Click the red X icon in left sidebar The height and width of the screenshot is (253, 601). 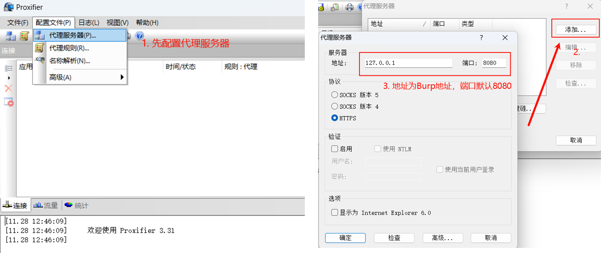9,88
